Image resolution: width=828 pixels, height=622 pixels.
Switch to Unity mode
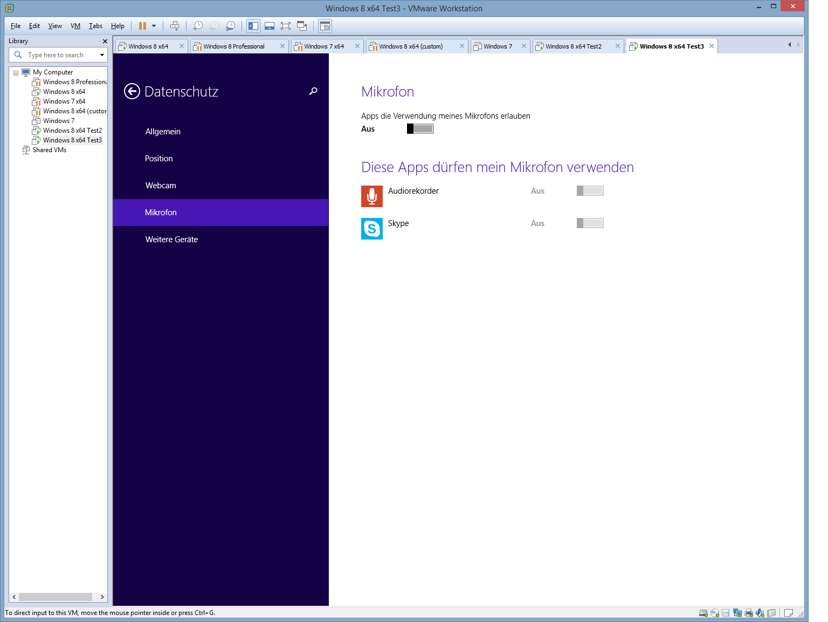tap(302, 26)
